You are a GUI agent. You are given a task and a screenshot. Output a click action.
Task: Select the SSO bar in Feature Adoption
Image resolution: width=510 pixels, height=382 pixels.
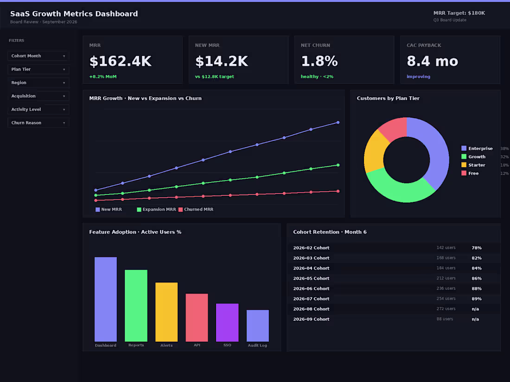click(227, 323)
